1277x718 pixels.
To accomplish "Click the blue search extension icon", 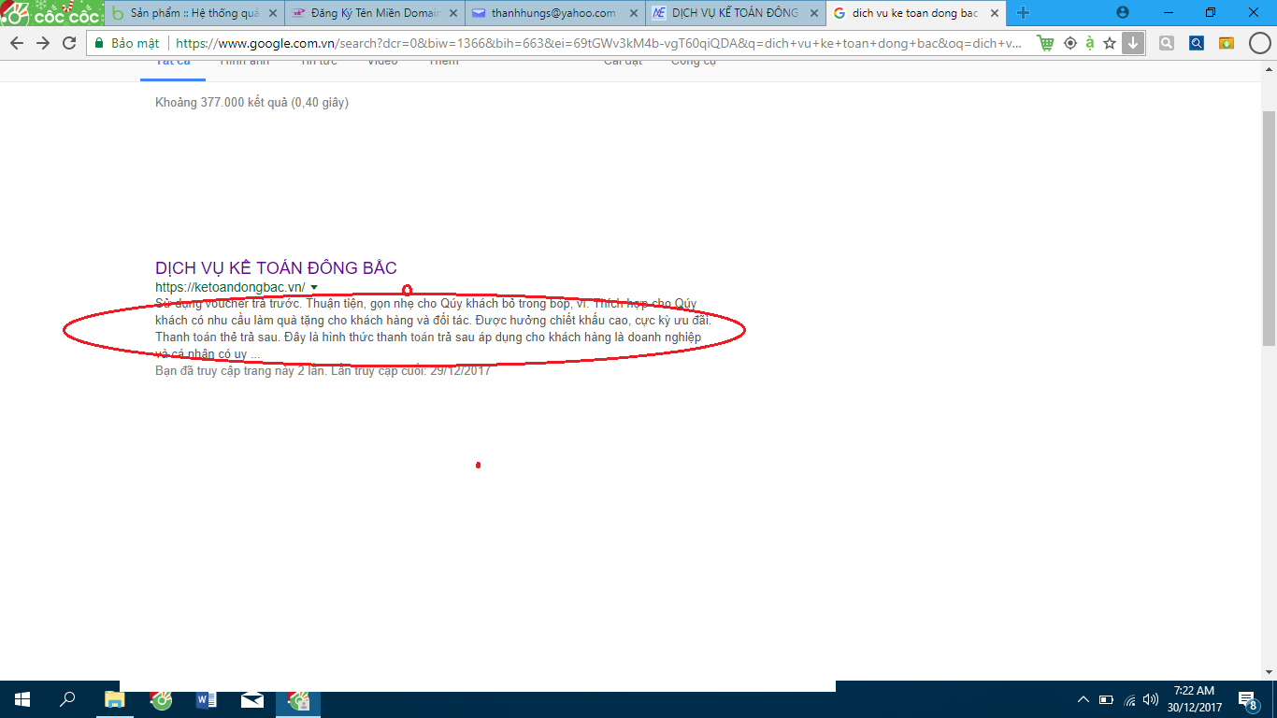I will coord(1197,43).
